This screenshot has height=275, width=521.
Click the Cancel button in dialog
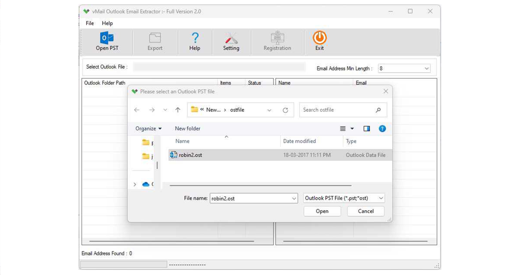[x=366, y=211]
